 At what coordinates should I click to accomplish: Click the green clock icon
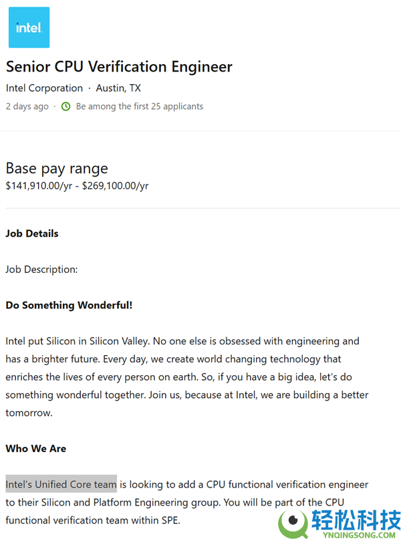click(x=65, y=106)
